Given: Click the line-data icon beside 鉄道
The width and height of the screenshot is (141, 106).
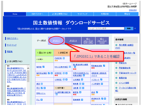Looking at the screenshot, I should point(97,92).
